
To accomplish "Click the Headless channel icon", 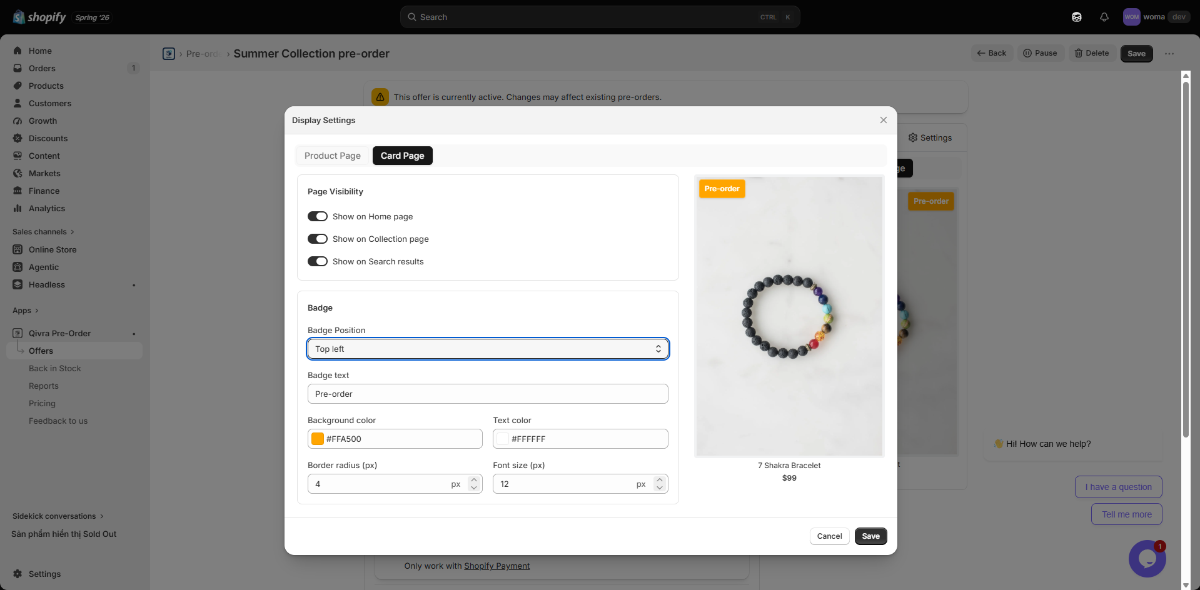I will (x=18, y=284).
